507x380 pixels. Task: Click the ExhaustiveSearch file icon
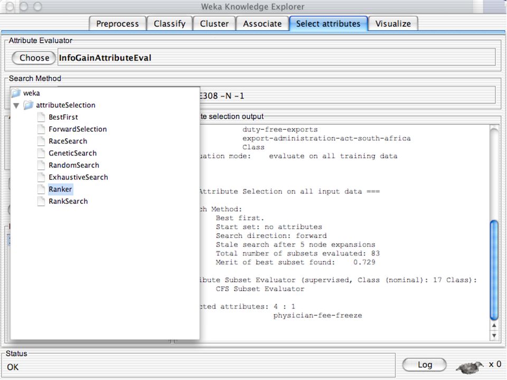click(41, 177)
